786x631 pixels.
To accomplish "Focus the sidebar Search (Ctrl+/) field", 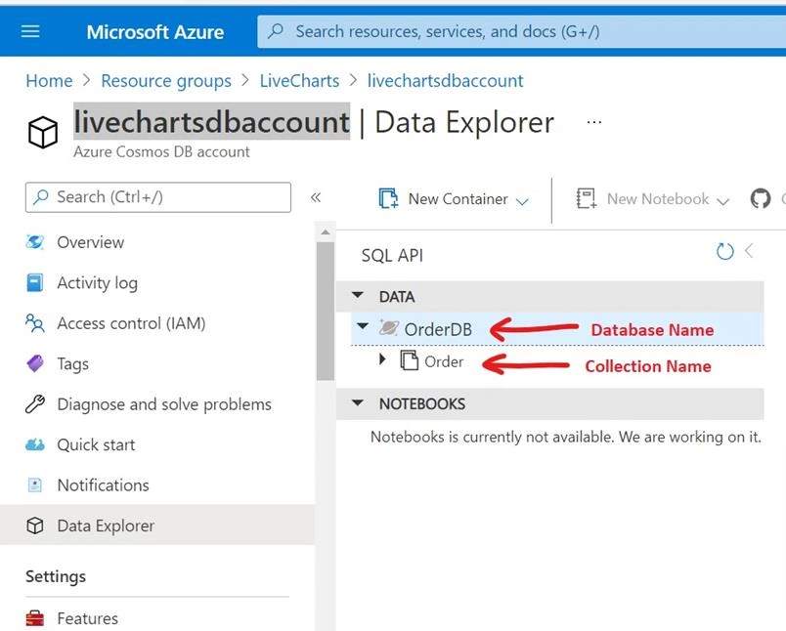I will point(158,197).
